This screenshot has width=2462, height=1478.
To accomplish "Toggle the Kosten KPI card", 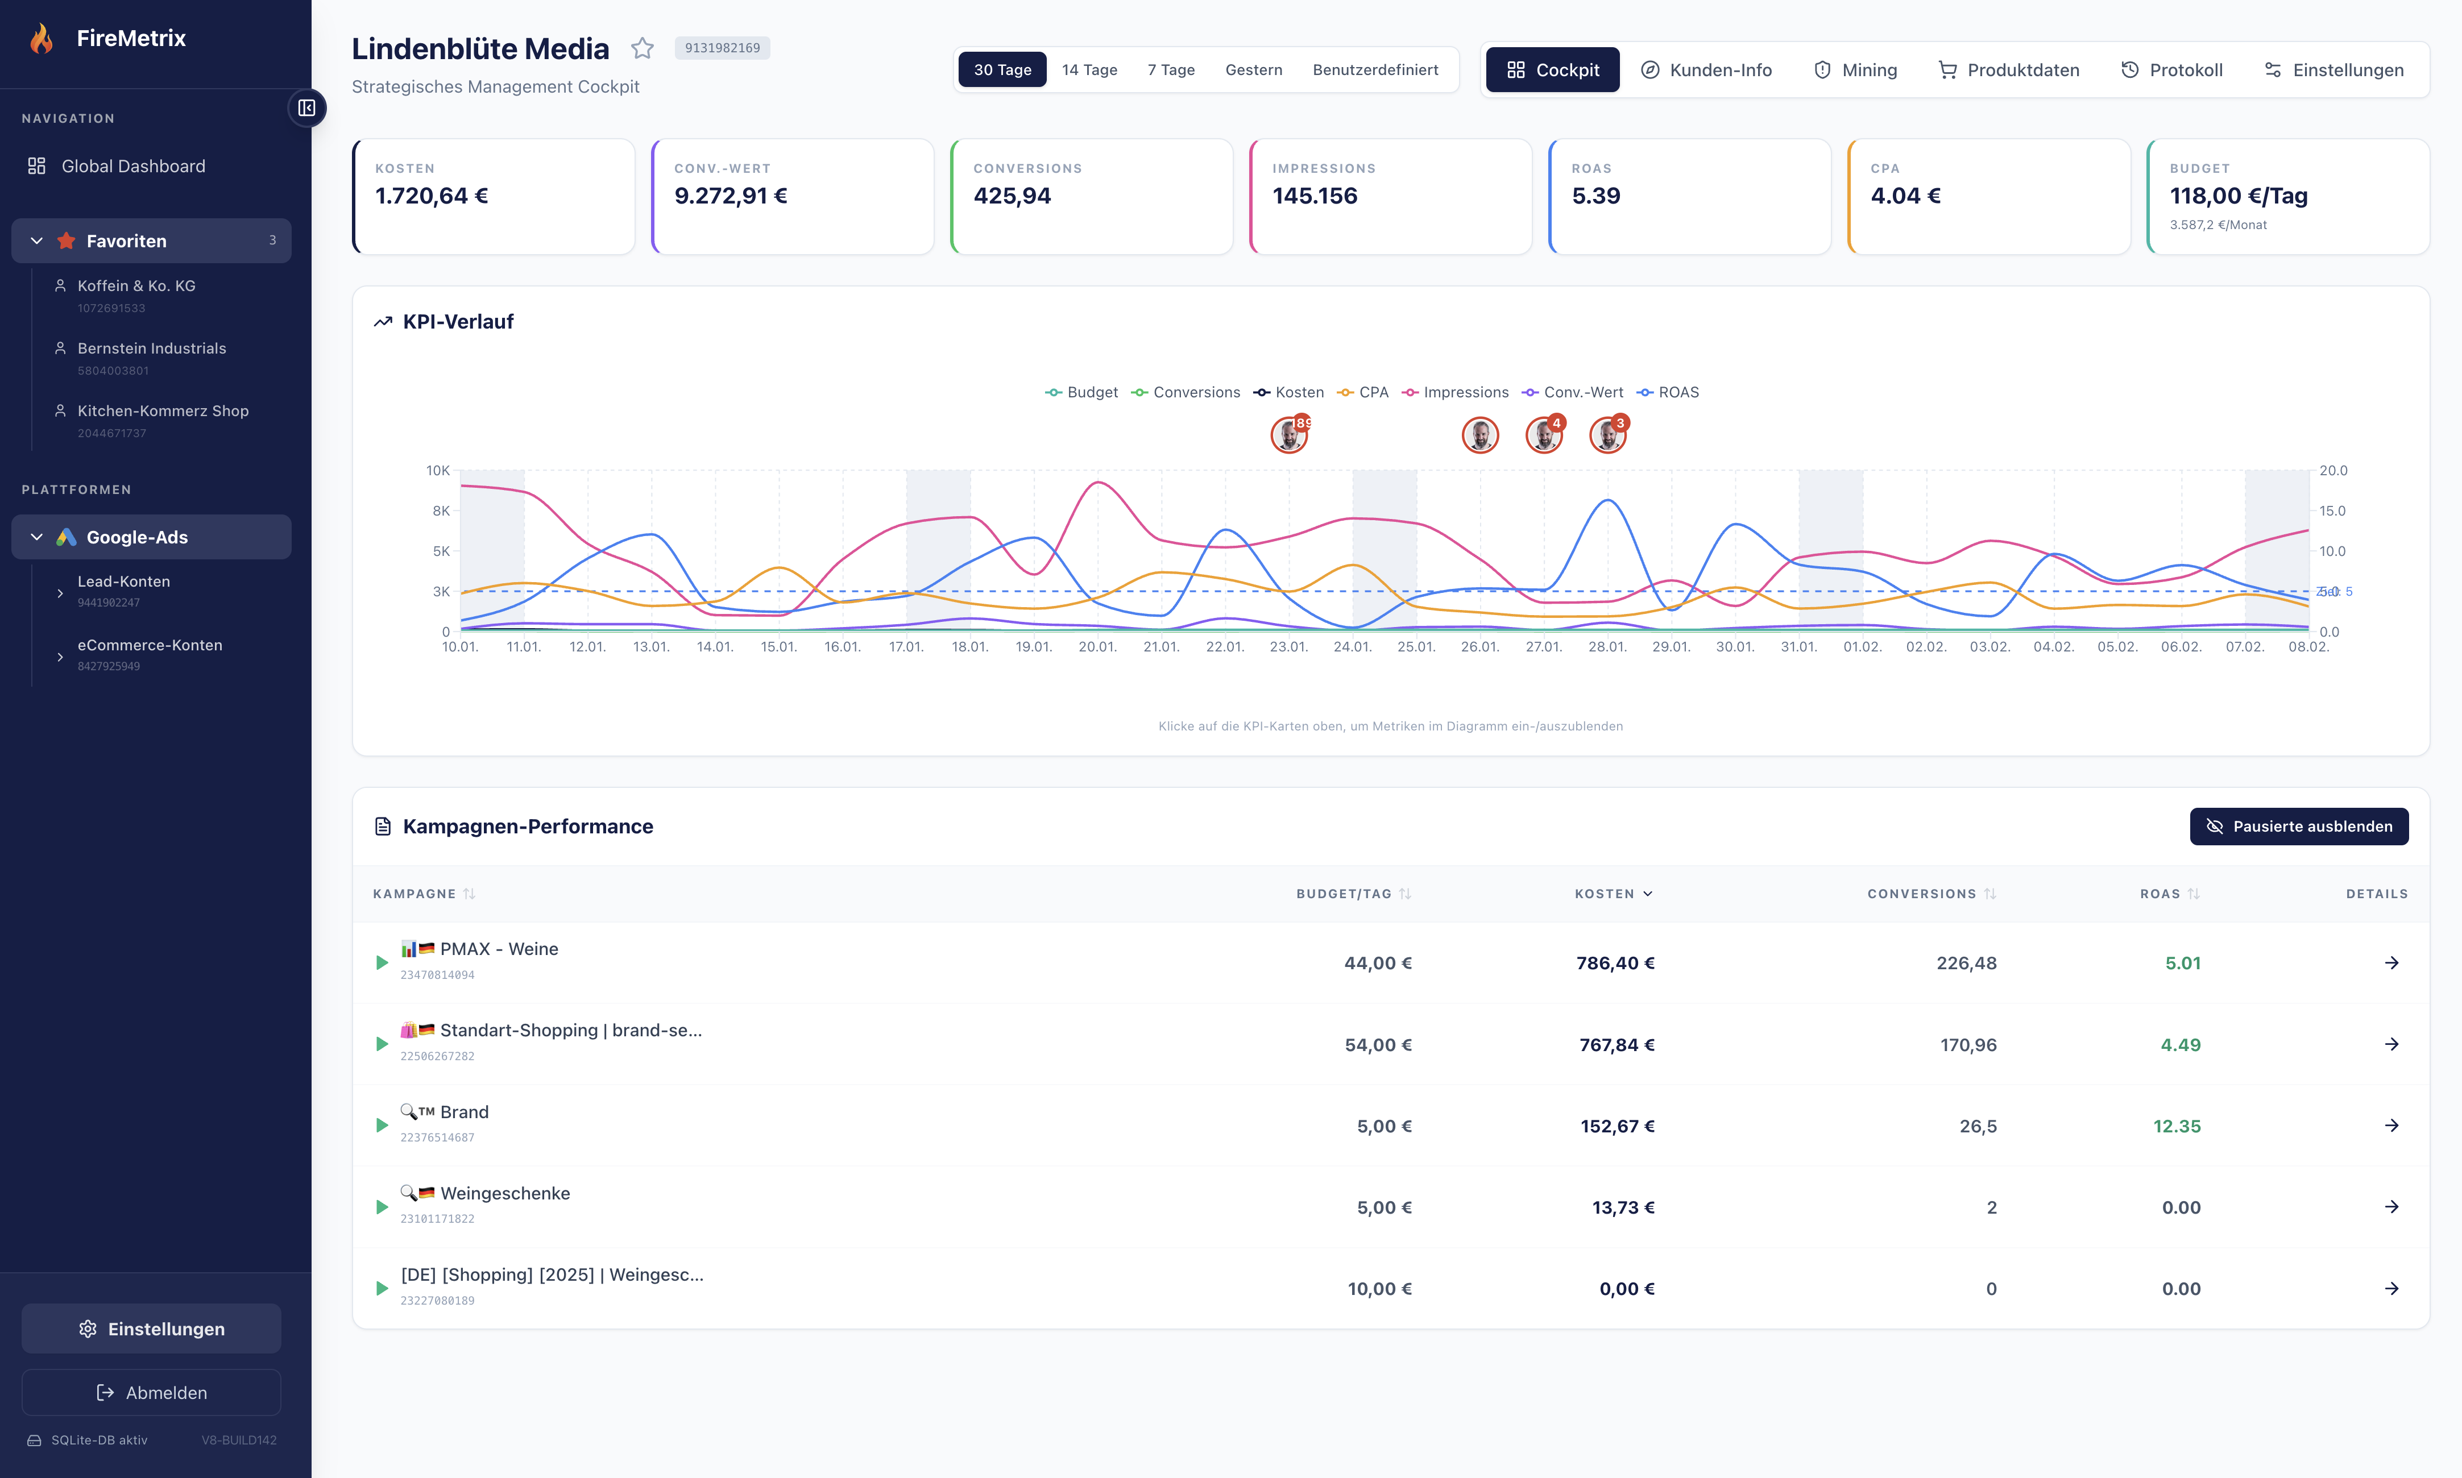I will 494,196.
